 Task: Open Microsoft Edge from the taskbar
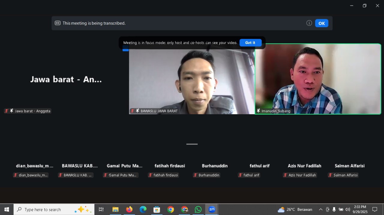coord(143,209)
